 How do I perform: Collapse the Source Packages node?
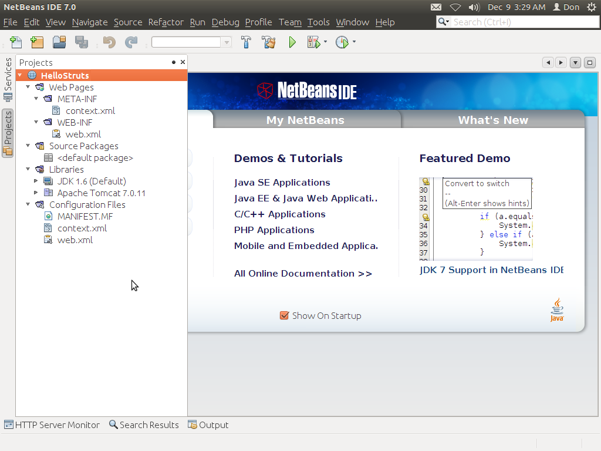pyautogui.click(x=28, y=146)
